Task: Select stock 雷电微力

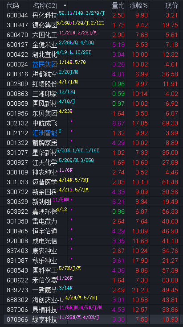Action: pos(45,221)
